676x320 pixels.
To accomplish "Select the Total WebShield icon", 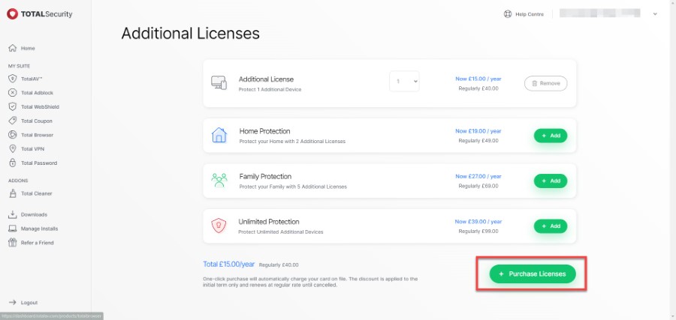I will (12, 106).
